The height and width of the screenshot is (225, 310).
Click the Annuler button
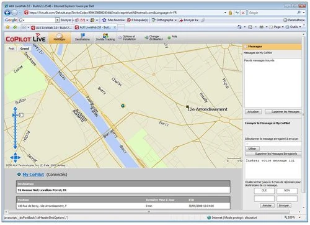point(267,206)
